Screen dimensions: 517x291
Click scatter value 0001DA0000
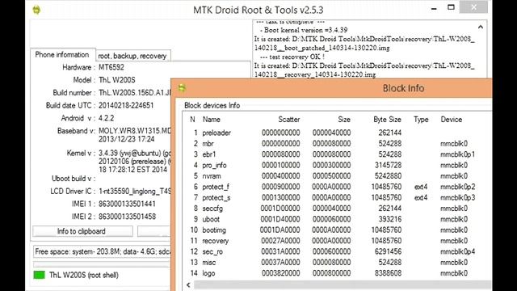[280, 230]
